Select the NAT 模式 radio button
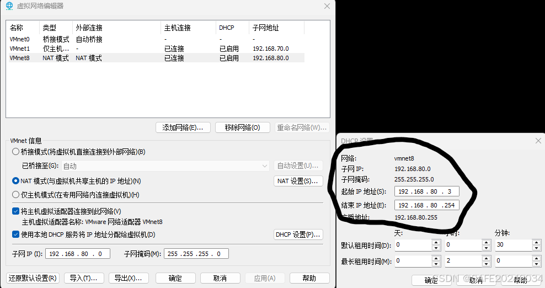The image size is (545, 288). pyautogui.click(x=15, y=181)
